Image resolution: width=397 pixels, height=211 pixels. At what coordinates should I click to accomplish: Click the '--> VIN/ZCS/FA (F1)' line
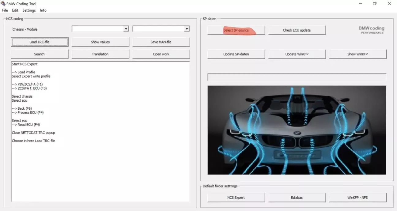click(27, 84)
